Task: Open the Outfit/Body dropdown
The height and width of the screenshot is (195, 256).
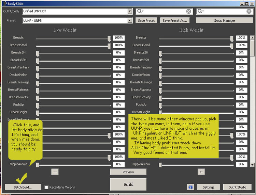Action: tap(130, 11)
